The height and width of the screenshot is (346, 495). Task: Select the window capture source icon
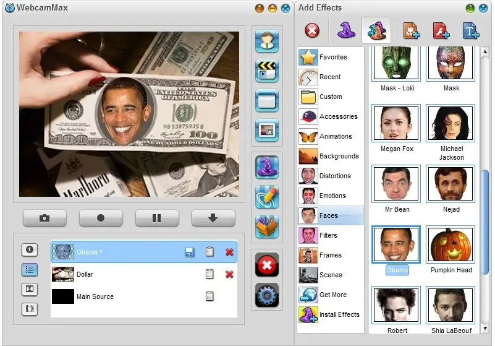click(x=267, y=100)
